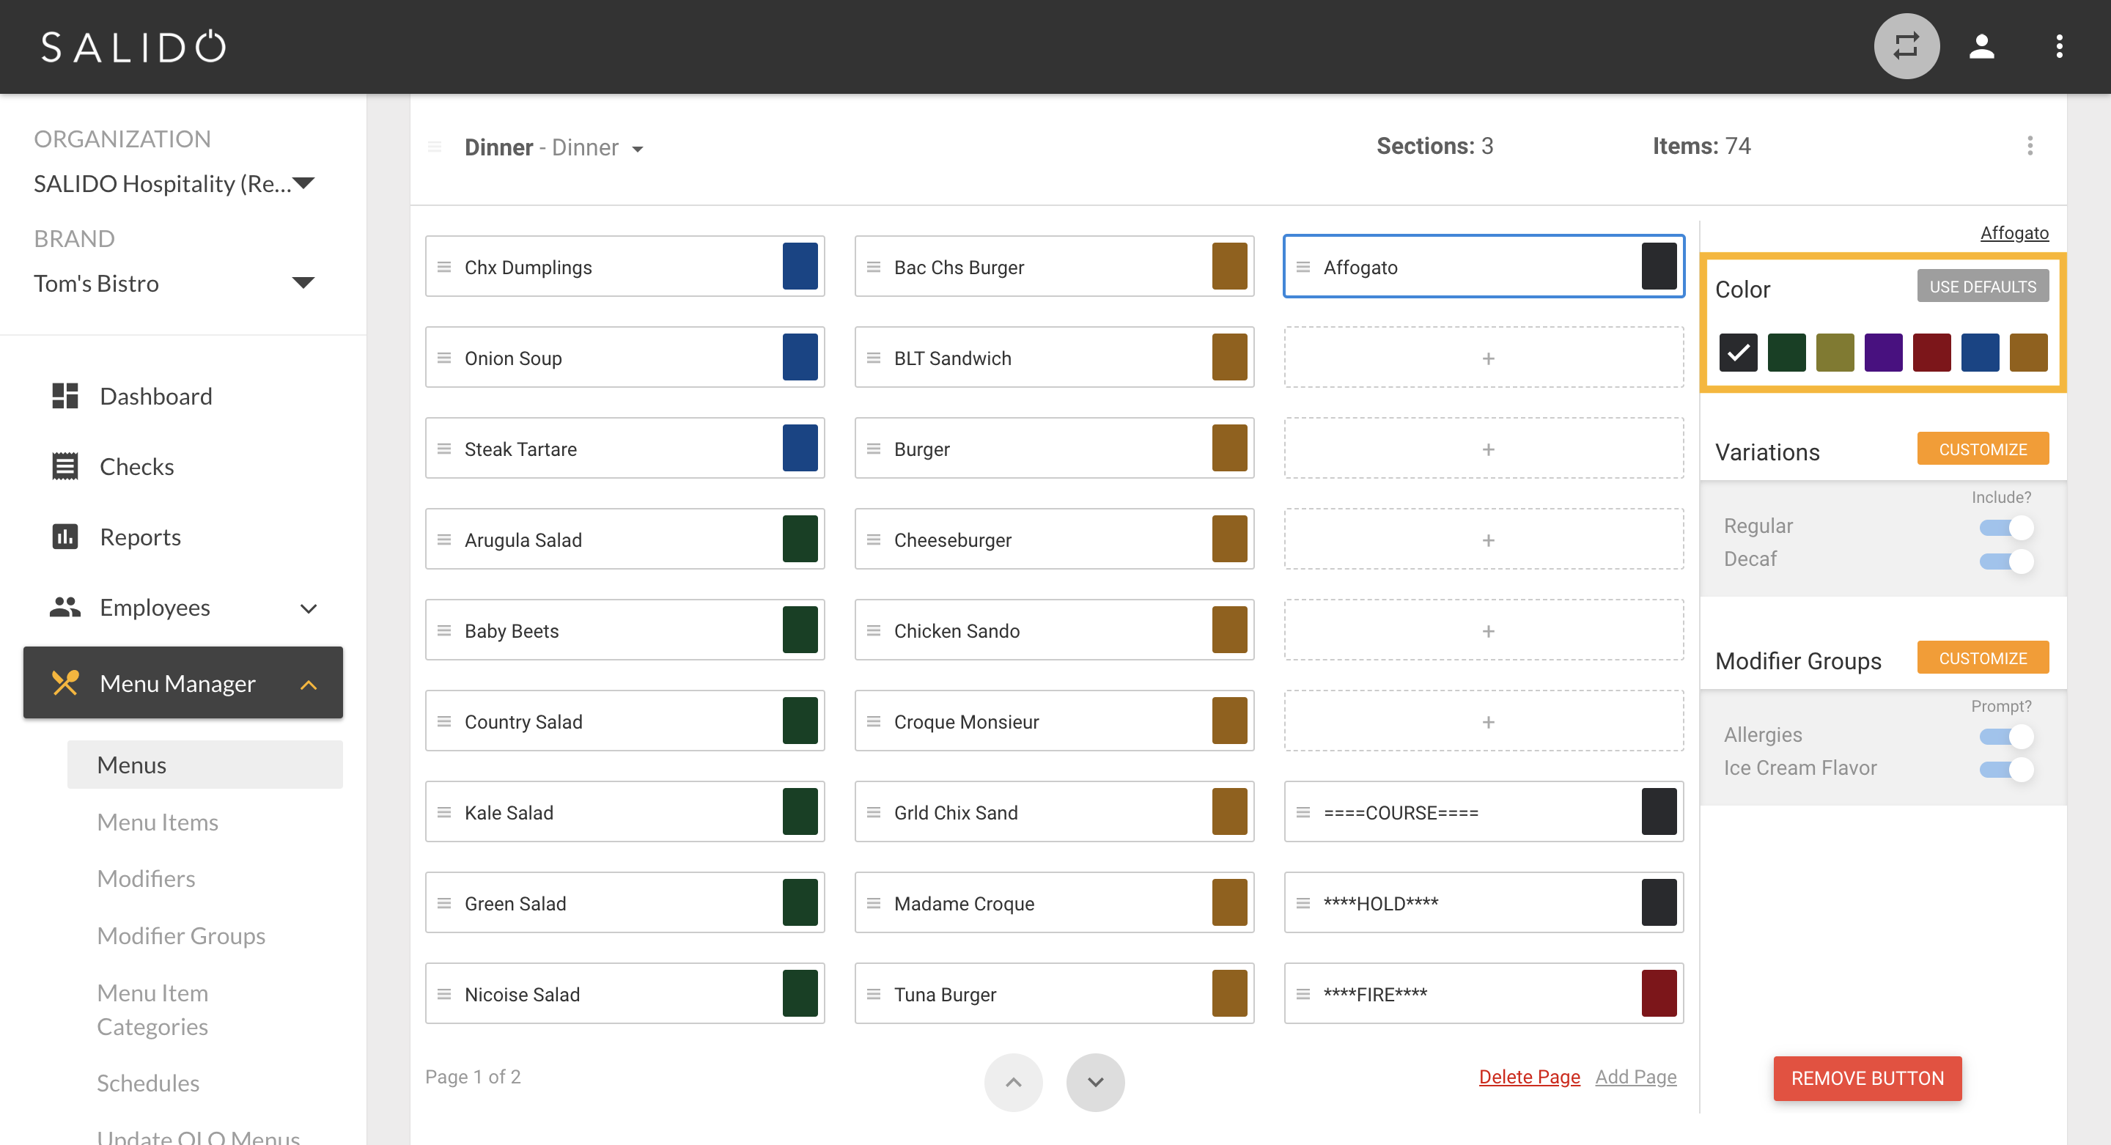2111x1145 pixels.
Task: Click the drag handle beside Dinner title
Action: point(435,147)
